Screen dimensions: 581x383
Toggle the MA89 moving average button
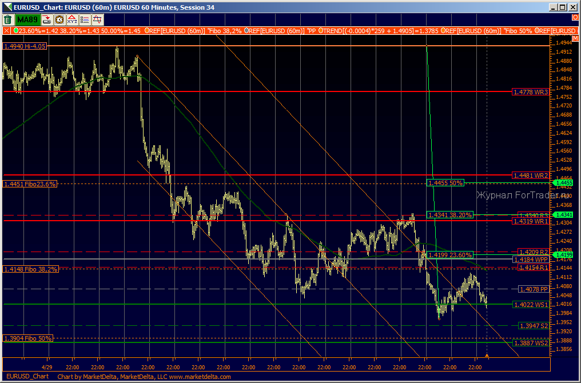point(28,19)
